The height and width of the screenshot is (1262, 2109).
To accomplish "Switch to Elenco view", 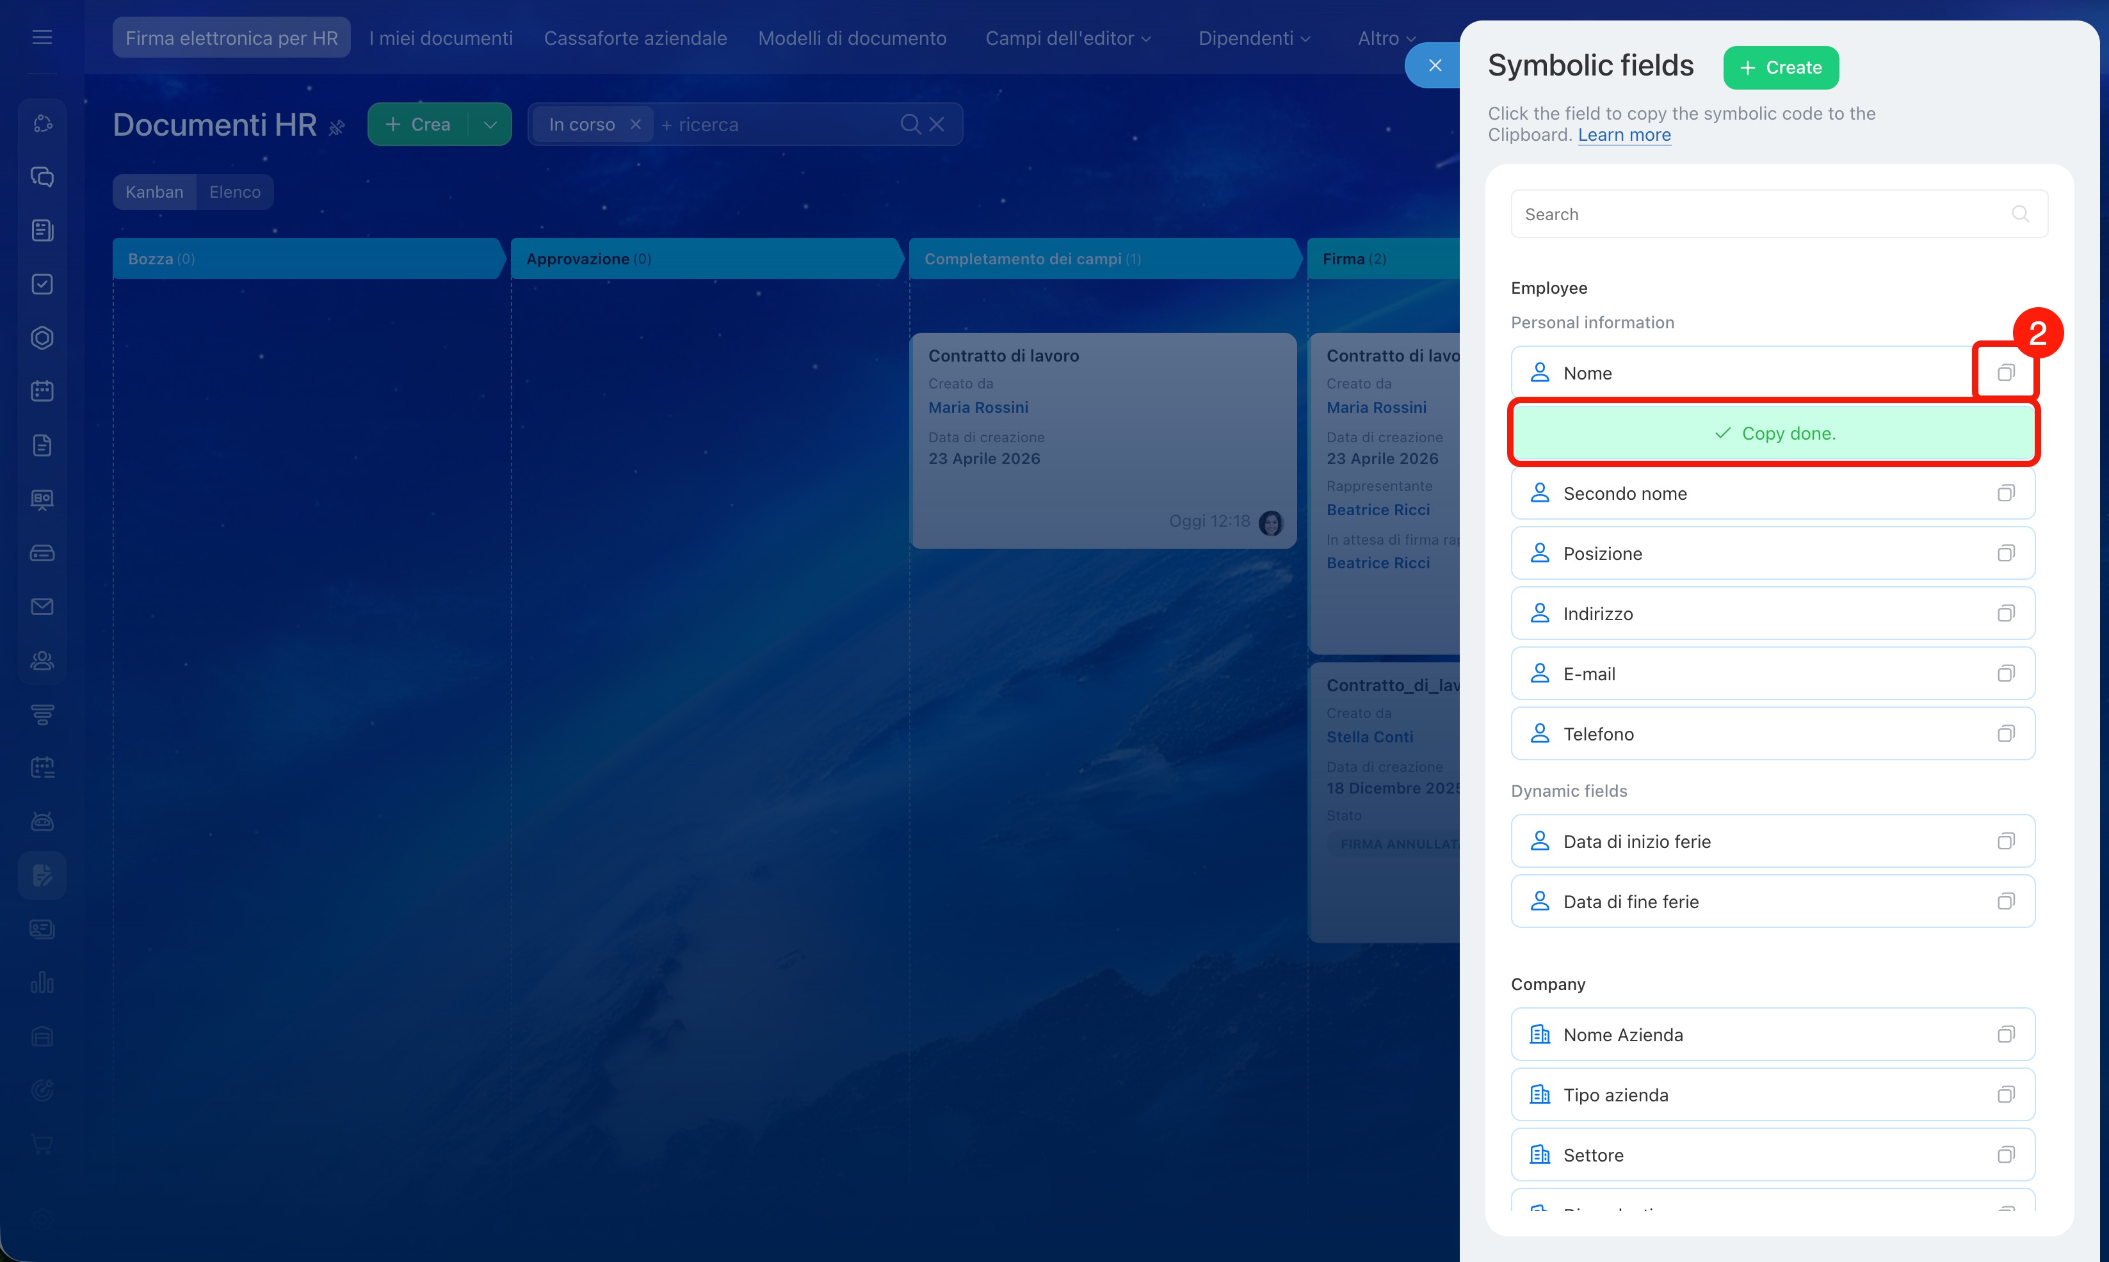I will pos(235,192).
